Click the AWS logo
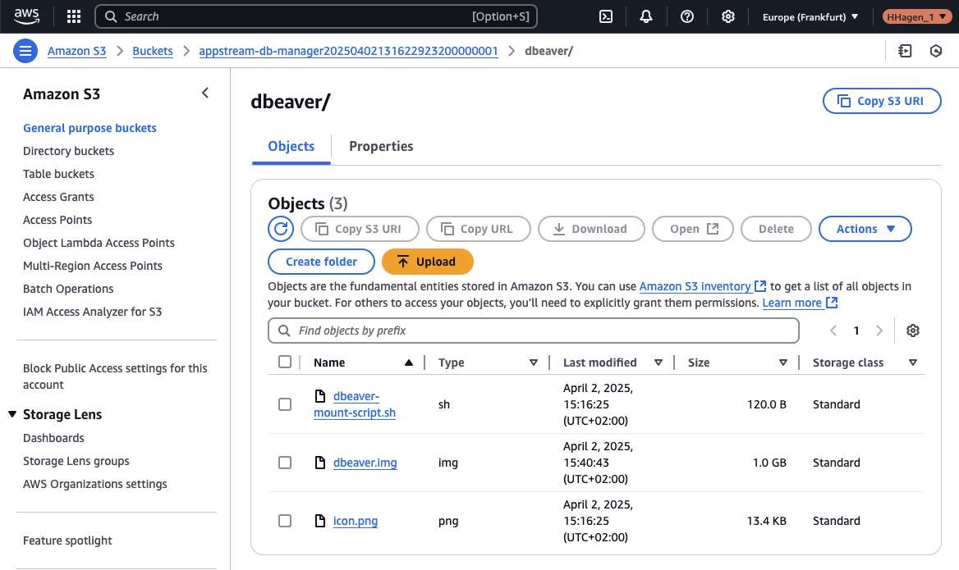This screenshot has height=570, width=959. (27, 16)
